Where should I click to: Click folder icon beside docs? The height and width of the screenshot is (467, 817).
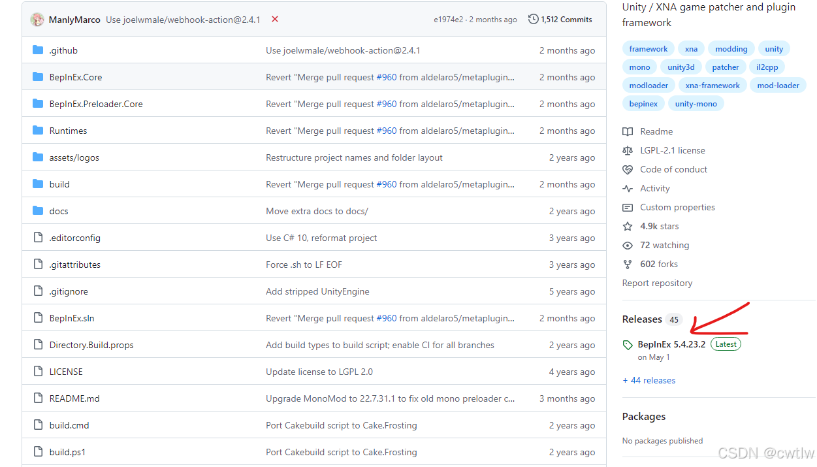[38, 211]
